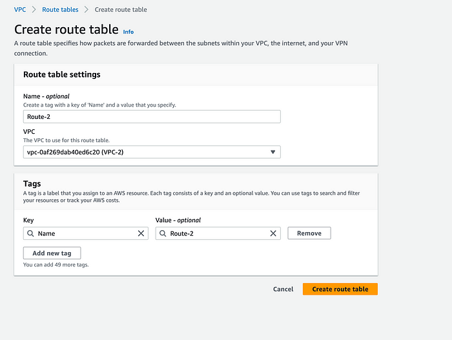This screenshot has height=340, width=452.
Task: Click inside the tag Value field
Action: tap(218, 233)
